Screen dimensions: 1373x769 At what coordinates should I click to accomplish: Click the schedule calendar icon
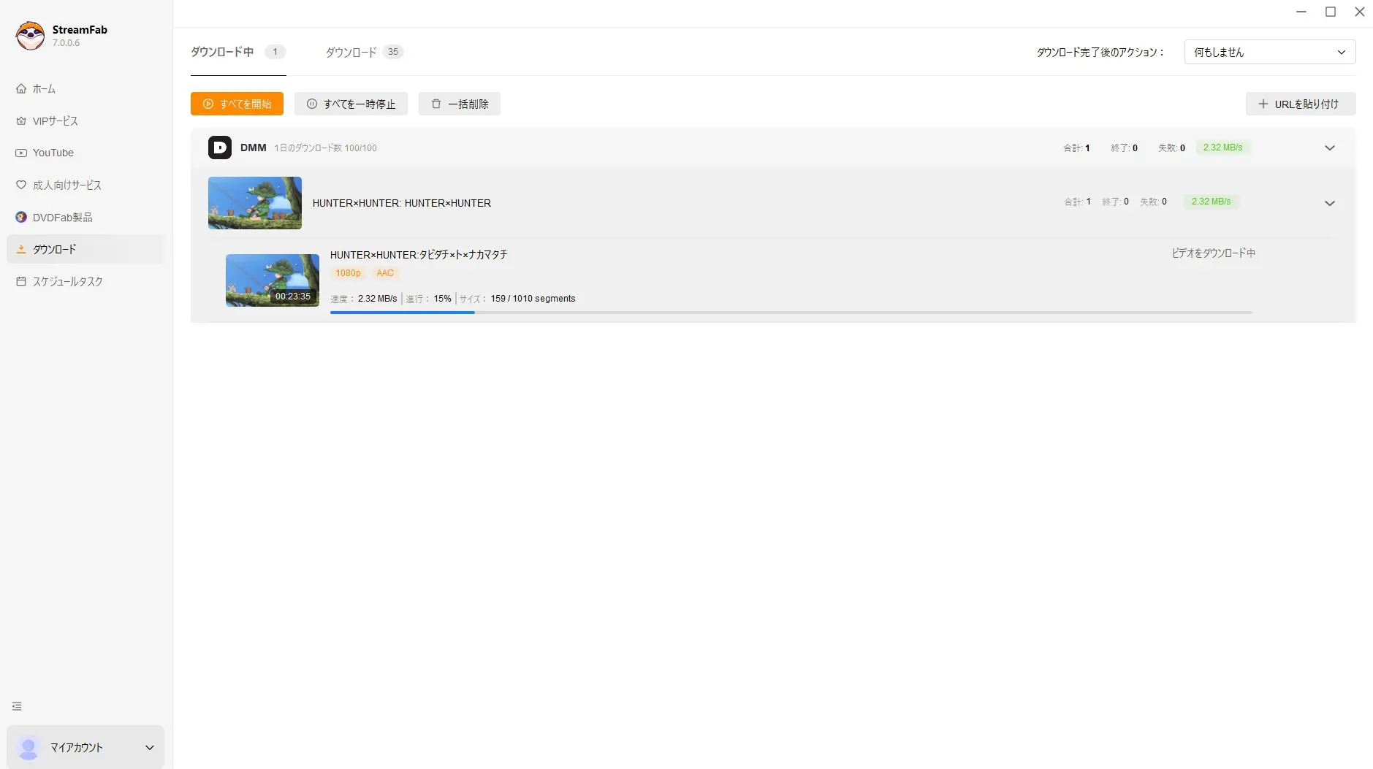coord(21,281)
